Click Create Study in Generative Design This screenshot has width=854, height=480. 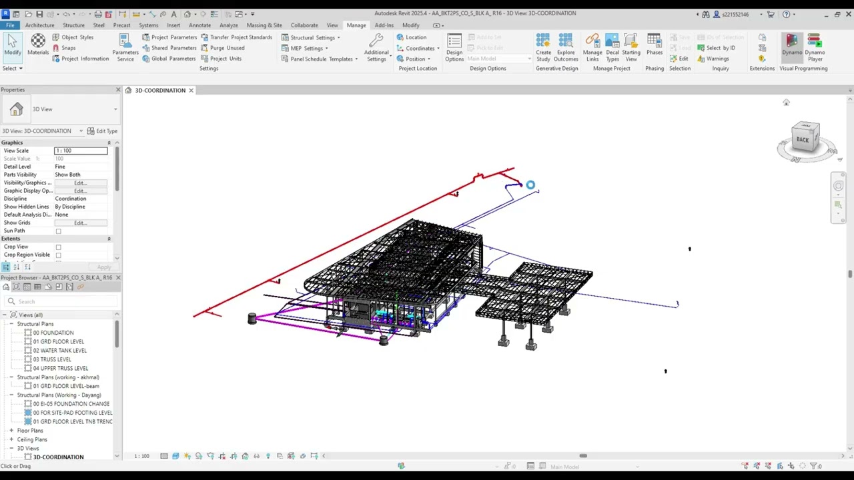coord(543,48)
